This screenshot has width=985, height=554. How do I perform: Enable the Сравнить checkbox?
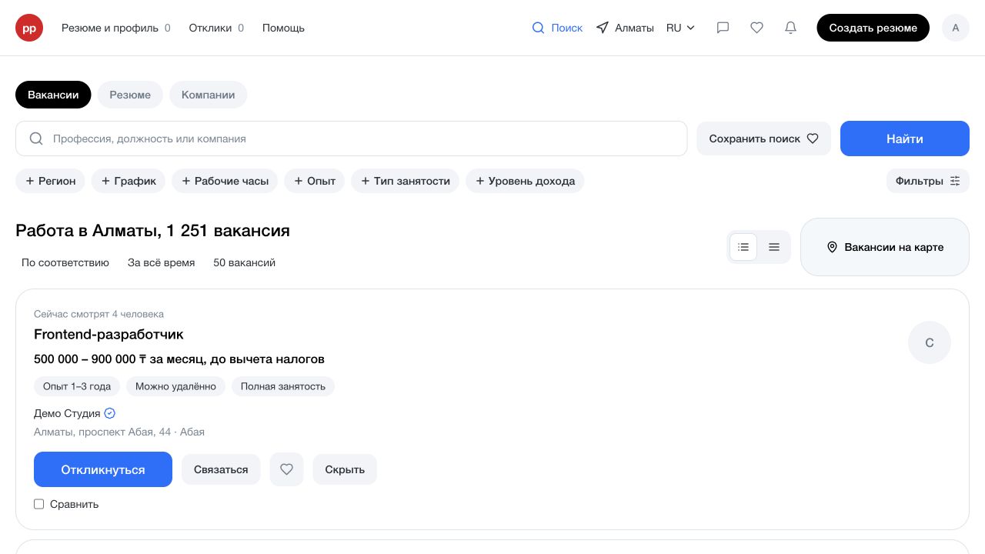[39, 504]
